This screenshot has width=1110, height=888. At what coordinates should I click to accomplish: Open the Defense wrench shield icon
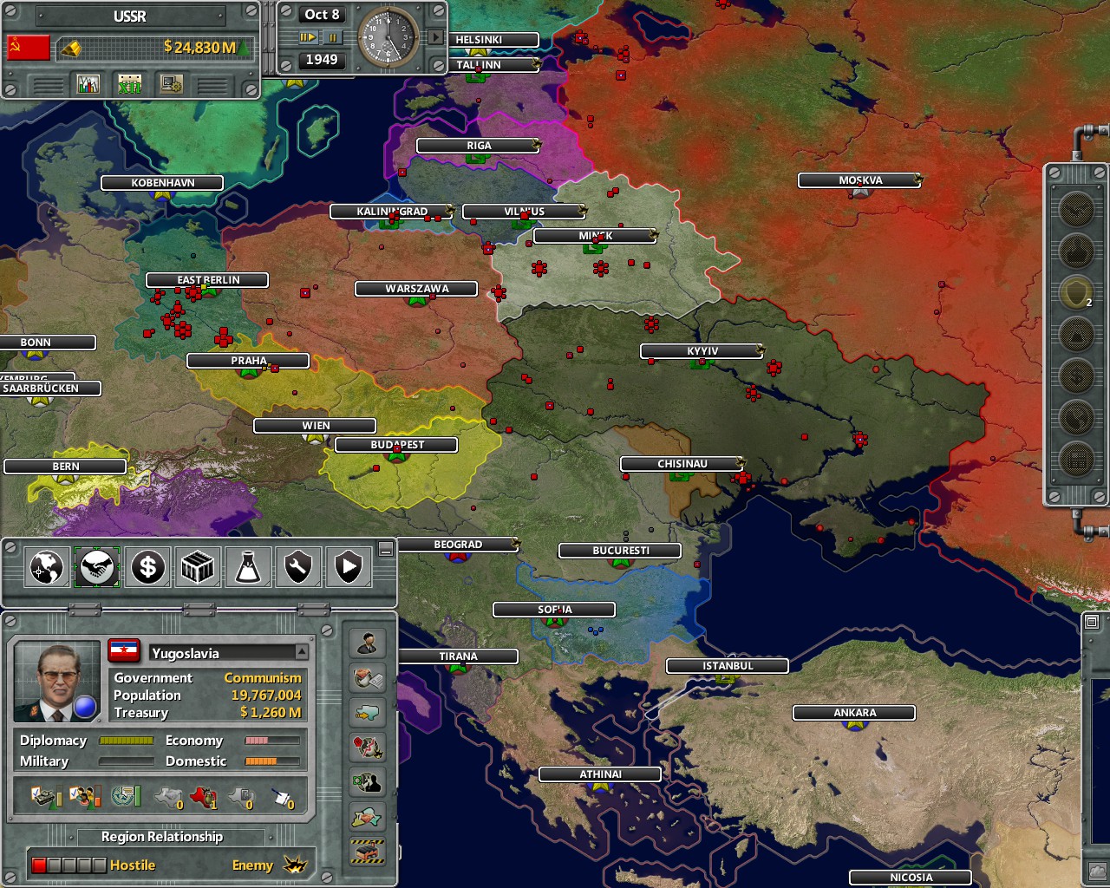[298, 568]
